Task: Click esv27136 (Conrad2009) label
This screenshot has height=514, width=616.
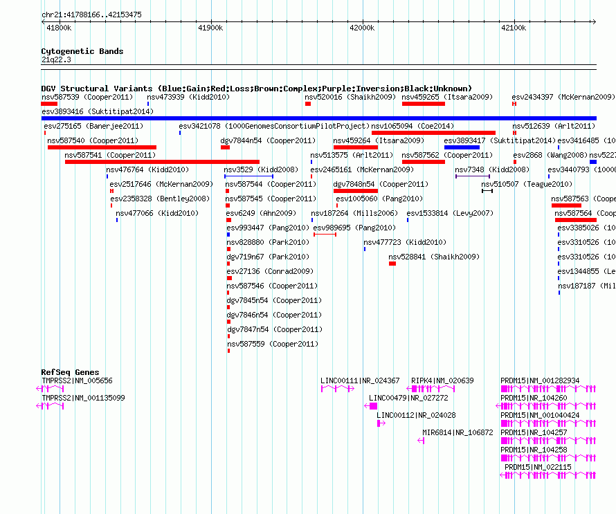Action: [x=270, y=271]
